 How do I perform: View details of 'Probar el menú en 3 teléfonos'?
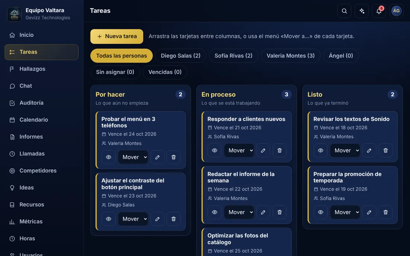[x=108, y=157]
